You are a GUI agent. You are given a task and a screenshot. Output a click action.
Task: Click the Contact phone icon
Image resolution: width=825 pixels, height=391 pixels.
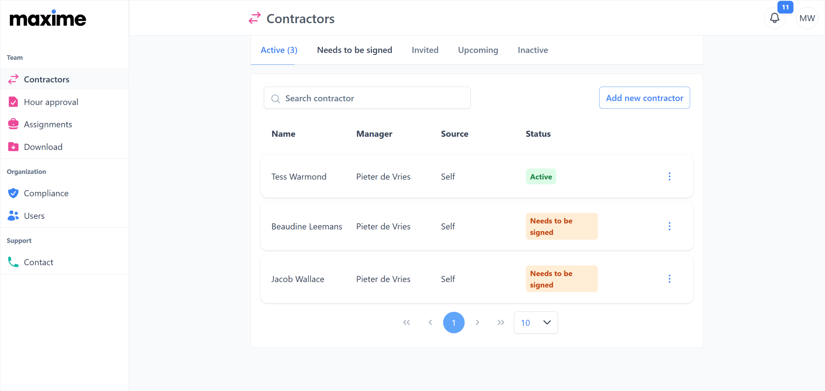point(13,262)
